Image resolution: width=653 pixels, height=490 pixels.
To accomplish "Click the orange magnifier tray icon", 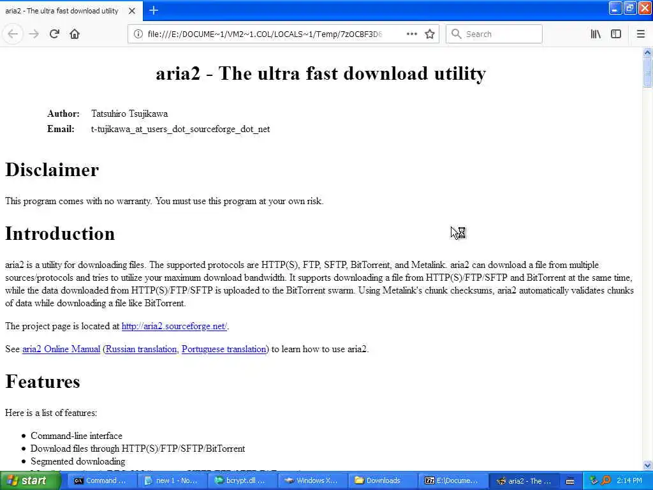I will click(606, 480).
